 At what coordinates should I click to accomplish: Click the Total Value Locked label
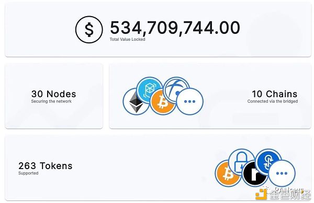point(127,39)
